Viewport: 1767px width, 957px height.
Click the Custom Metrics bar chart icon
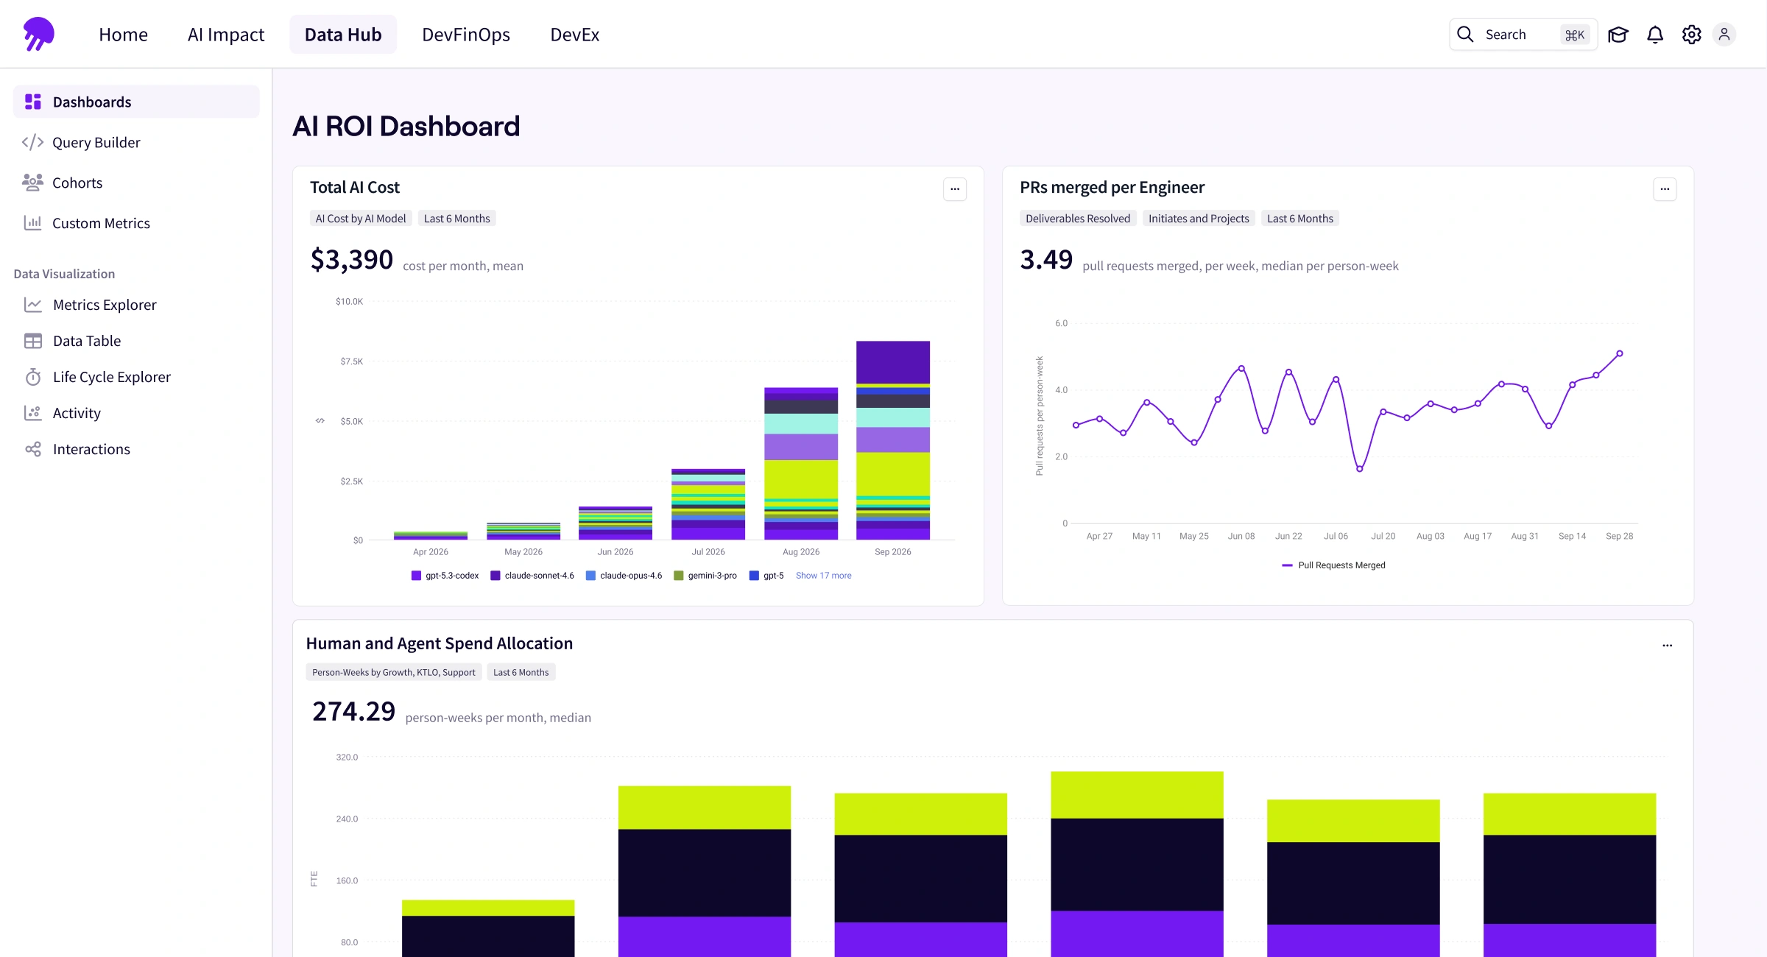(33, 222)
